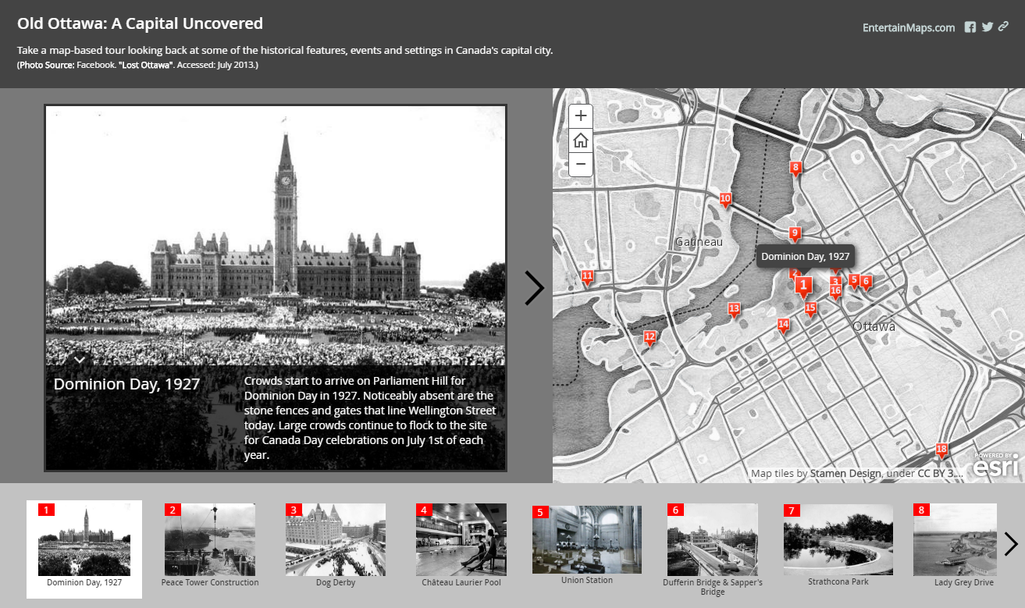Go to next photo arrow

pyautogui.click(x=534, y=288)
